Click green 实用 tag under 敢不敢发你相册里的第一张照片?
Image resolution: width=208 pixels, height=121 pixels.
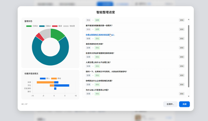coord(97,29)
